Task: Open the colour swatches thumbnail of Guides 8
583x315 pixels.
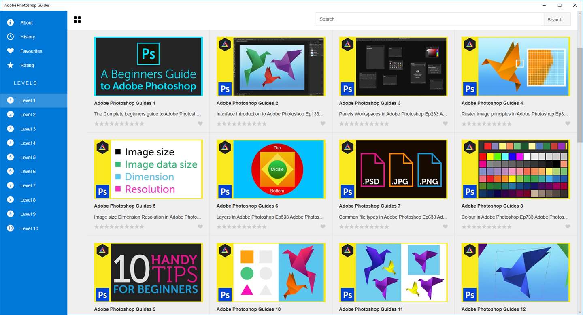Action: (x=516, y=169)
